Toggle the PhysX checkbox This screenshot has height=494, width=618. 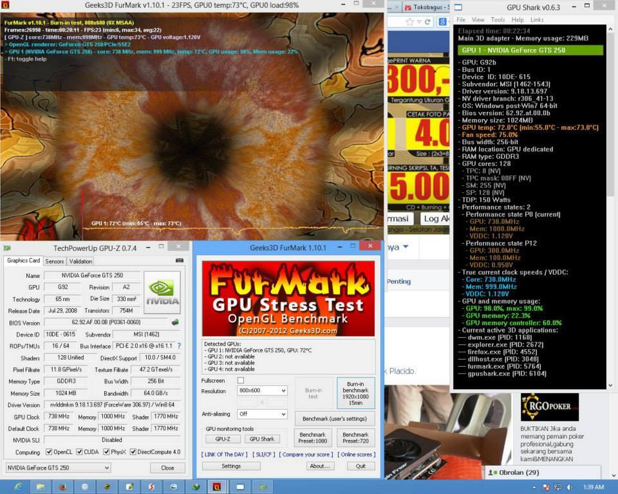pos(106,452)
